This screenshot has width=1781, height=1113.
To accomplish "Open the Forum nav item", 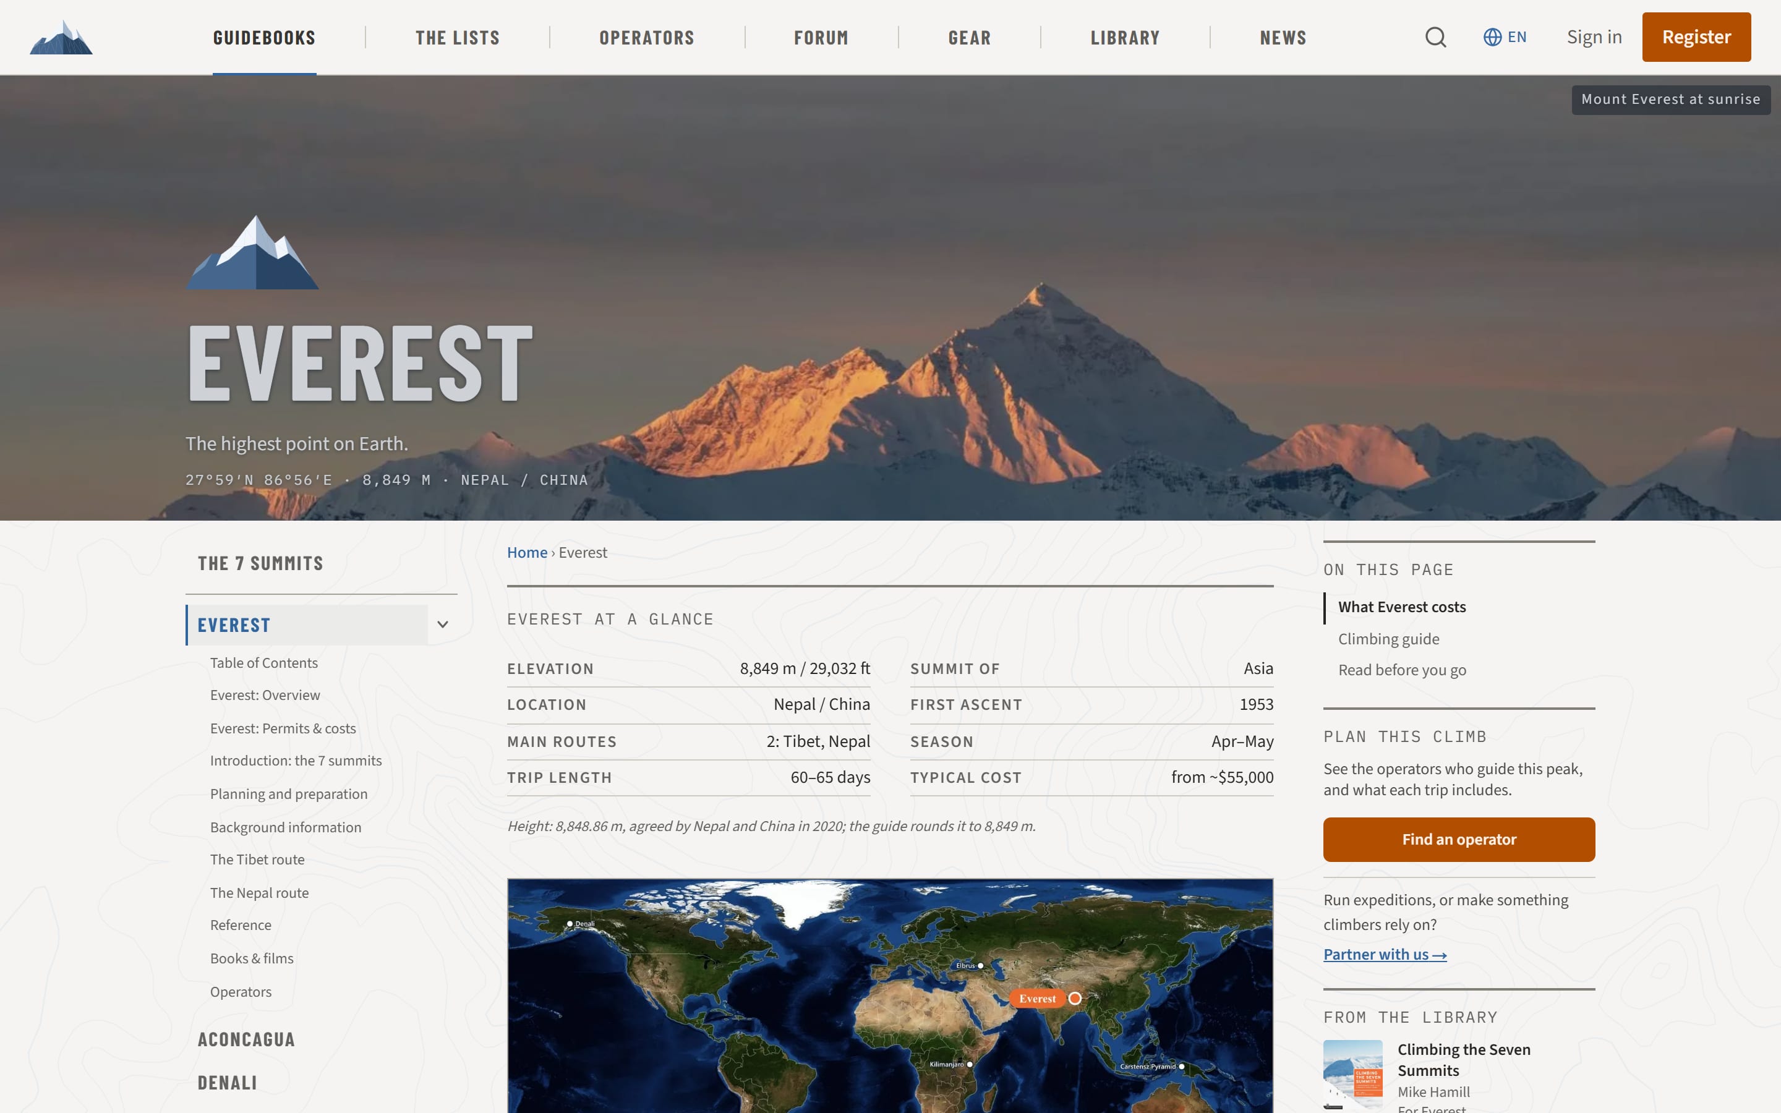I will [x=821, y=38].
